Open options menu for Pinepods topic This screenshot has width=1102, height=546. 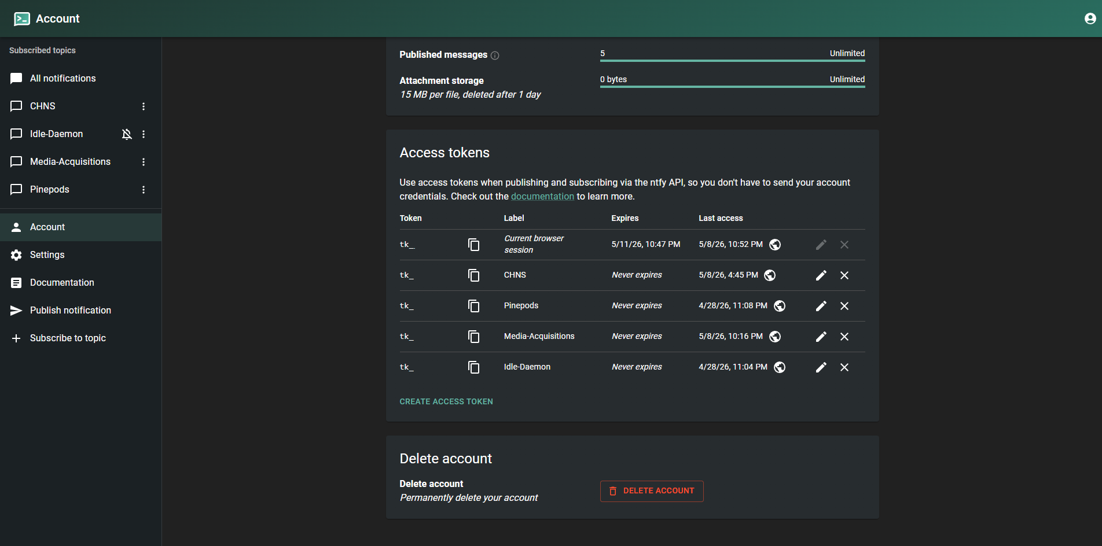(144, 190)
